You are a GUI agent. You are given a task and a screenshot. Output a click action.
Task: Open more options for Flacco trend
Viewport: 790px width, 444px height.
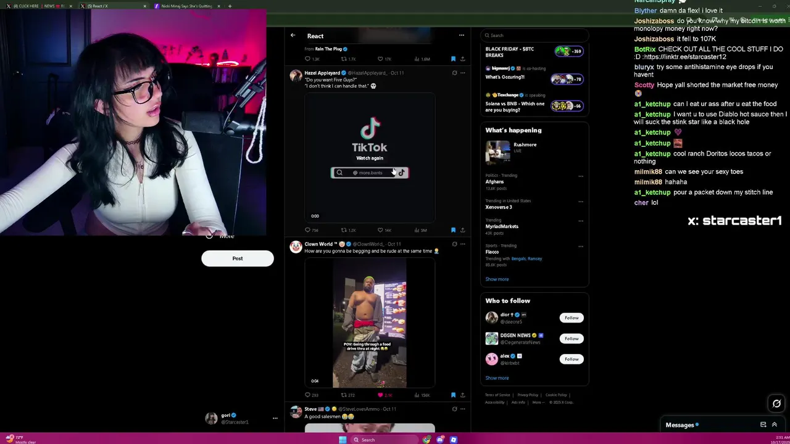580,246
